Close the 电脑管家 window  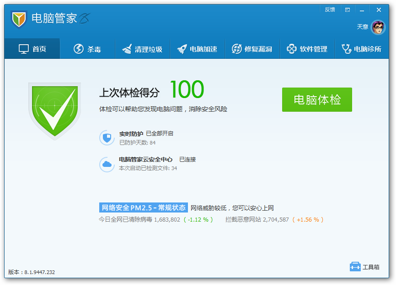coord(379,10)
